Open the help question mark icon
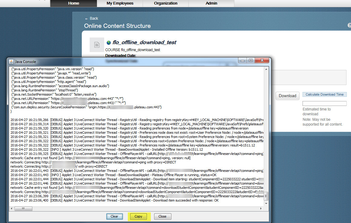Image resolution: width=351 pixels, height=223 pixels. click(349, 25)
